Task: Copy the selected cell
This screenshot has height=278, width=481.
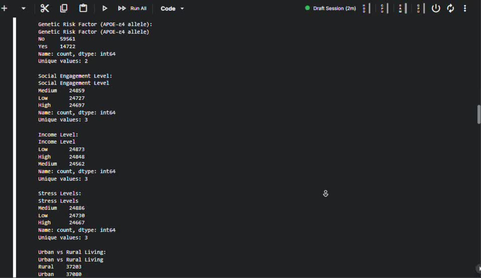Action: (x=63, y=8)
